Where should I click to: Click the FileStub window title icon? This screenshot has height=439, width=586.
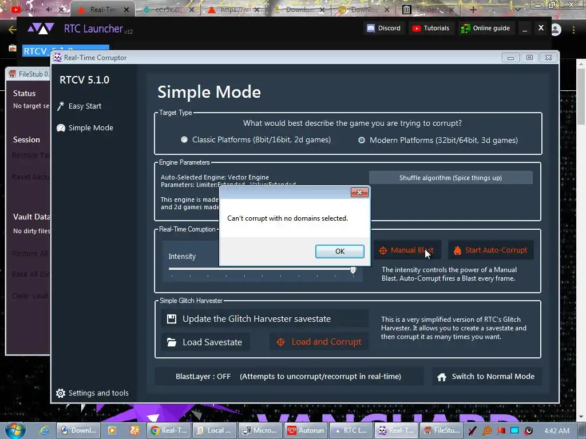(13, 74)
